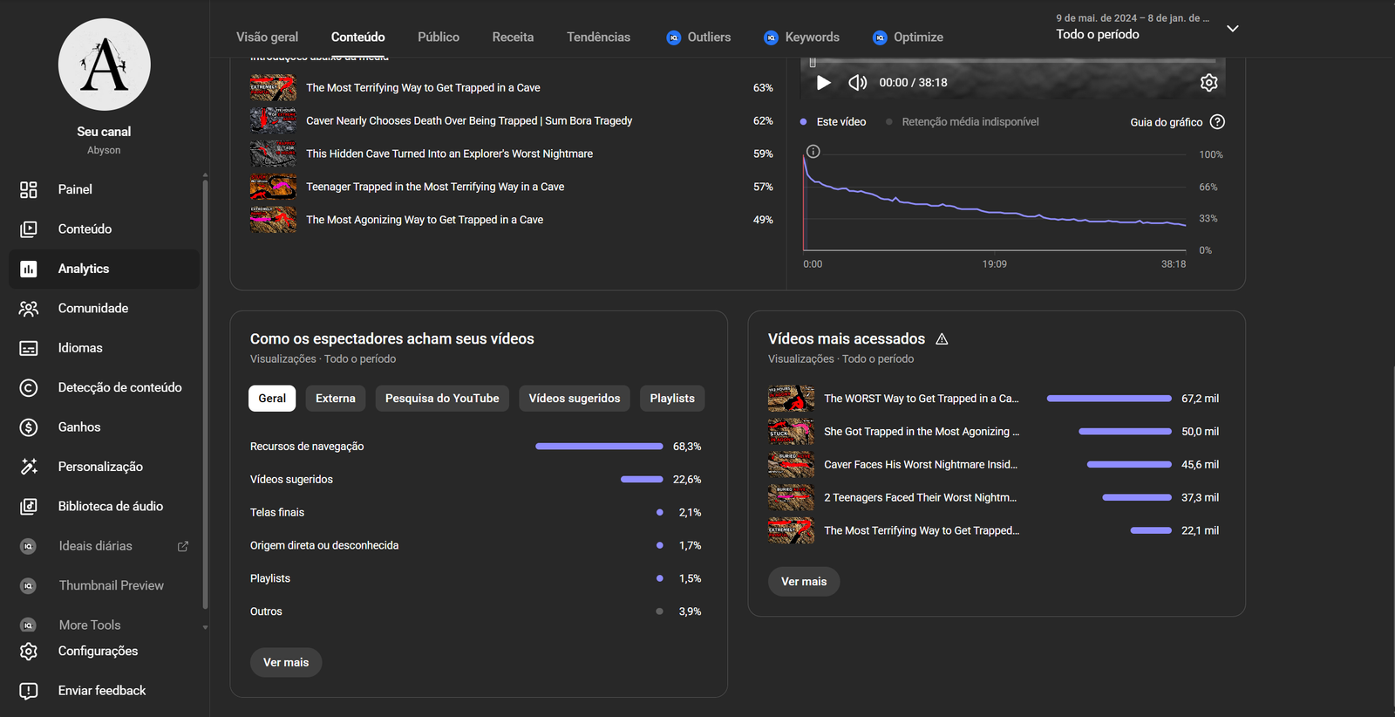
Task: Open player settings gear icon
Action: [x=1208, y=83]
